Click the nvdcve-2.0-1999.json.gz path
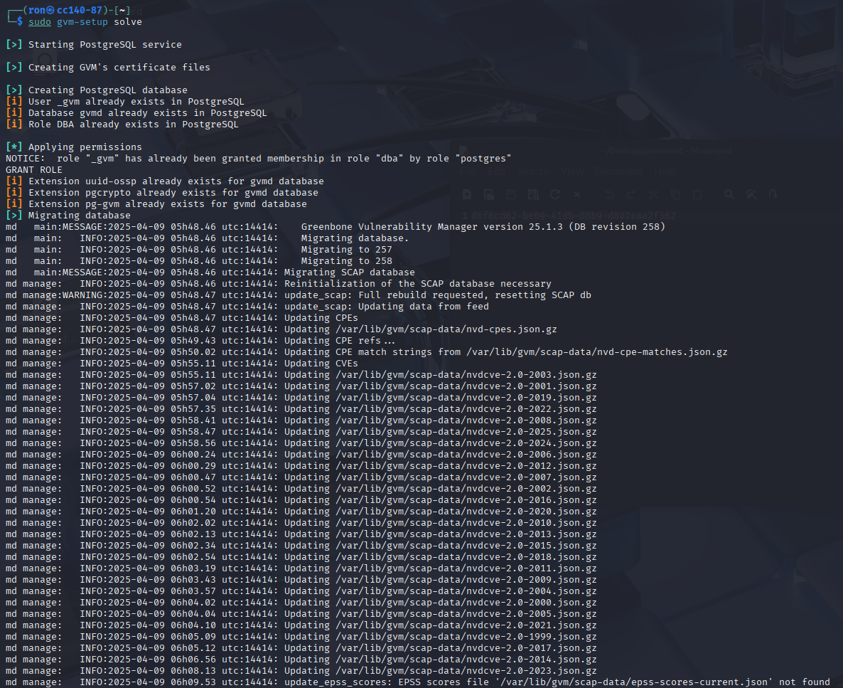 click(x=466, y=637)
